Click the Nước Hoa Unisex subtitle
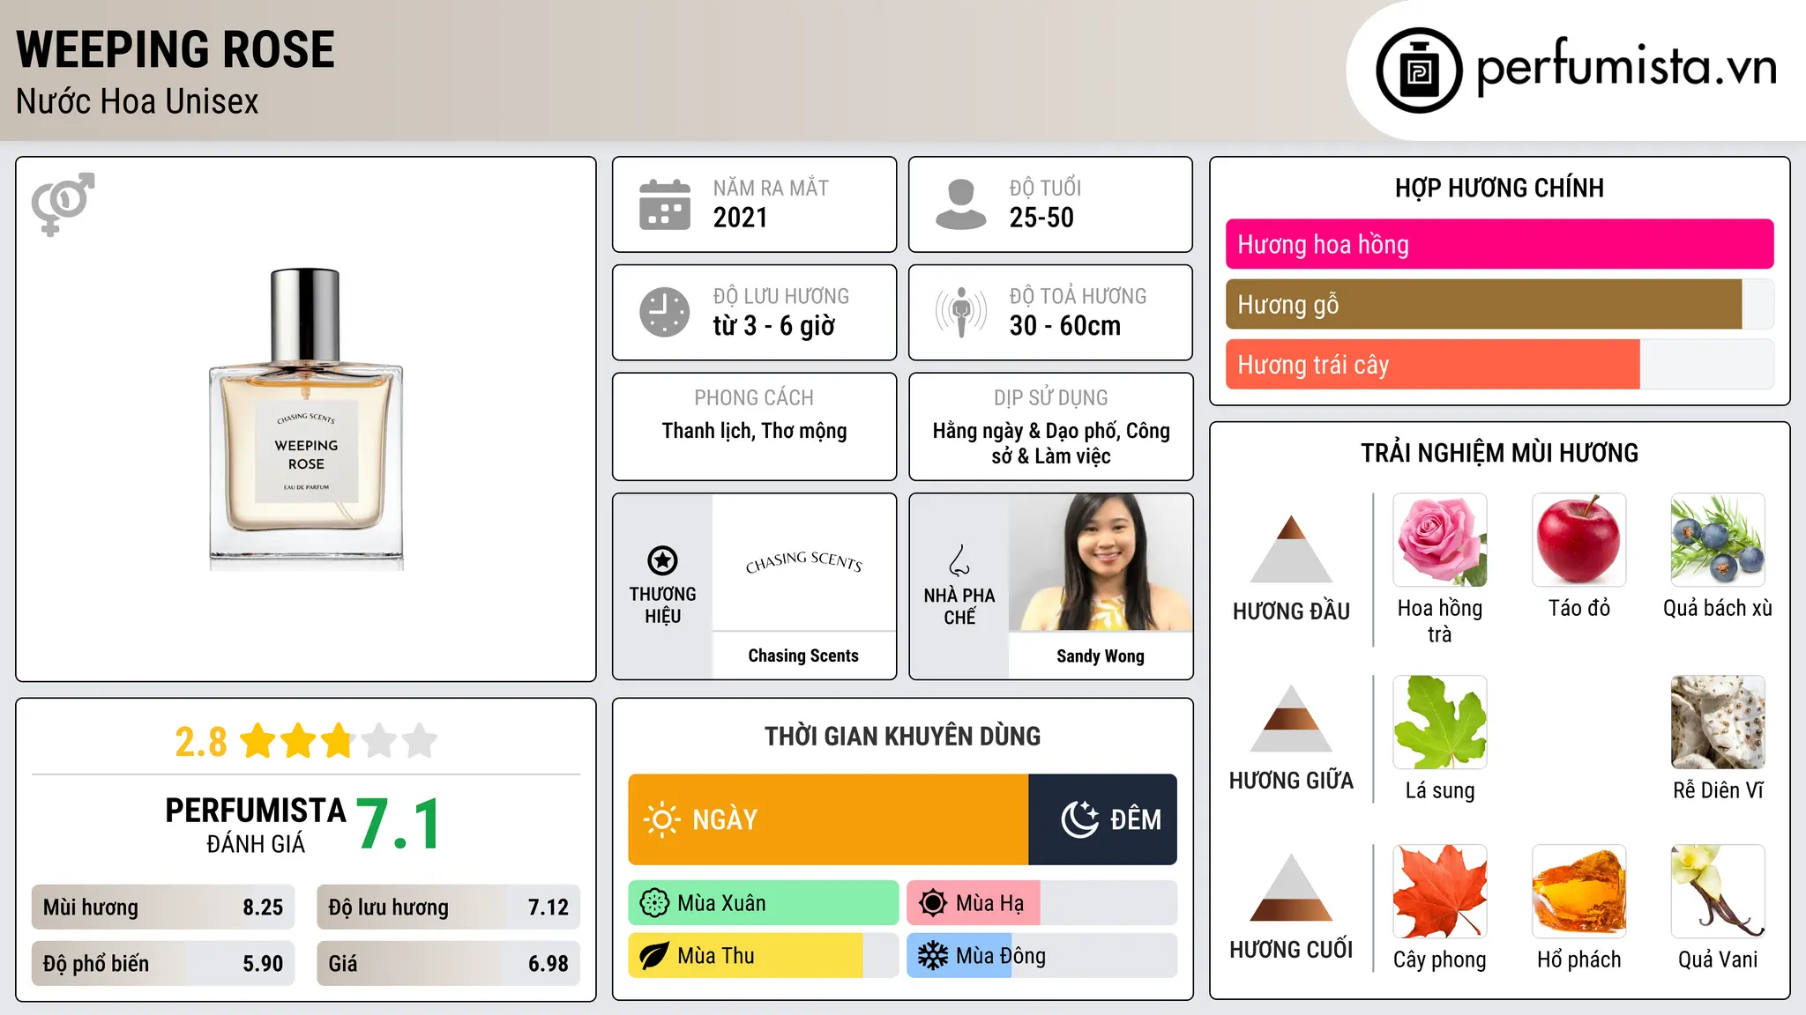Image resolution: width=1806 pixels, height=1015 pixels. [138, 102]
